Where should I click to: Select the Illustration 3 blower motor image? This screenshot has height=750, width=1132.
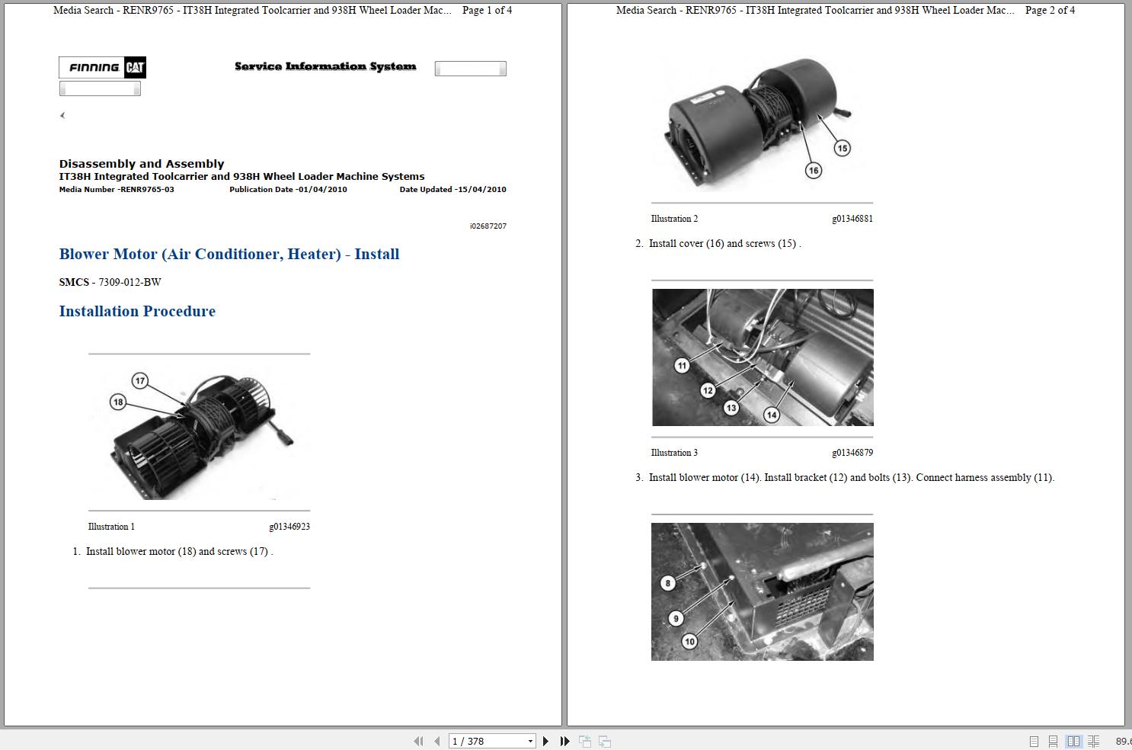click(762, 357)
